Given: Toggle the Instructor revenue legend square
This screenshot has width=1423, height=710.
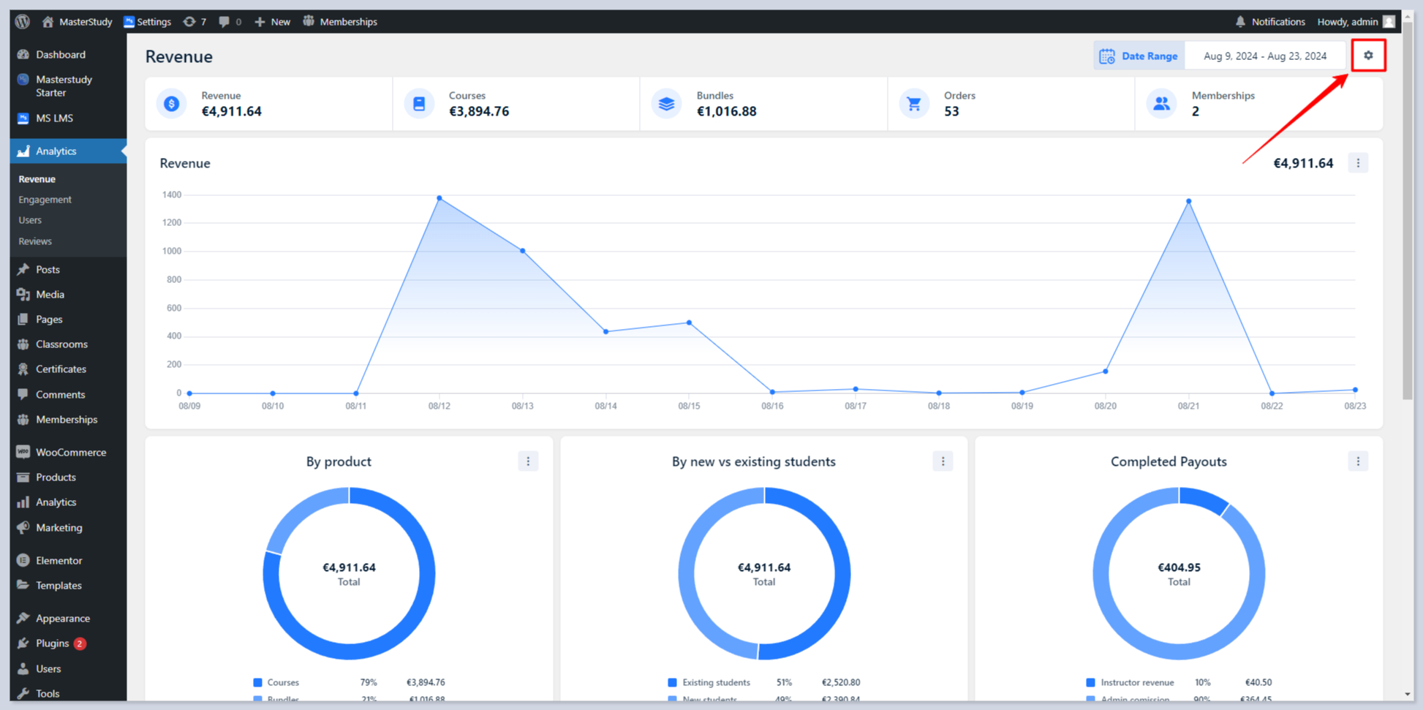Looking at the screenshot, I should pos(1090,682).
